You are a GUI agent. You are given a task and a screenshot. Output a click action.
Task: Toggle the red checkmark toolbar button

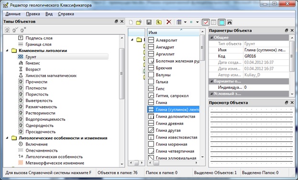click(206, 22)
